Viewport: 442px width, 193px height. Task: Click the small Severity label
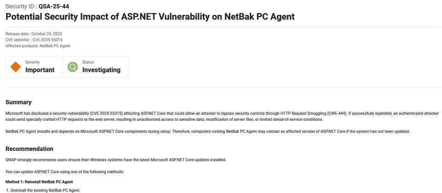point(32,62)
